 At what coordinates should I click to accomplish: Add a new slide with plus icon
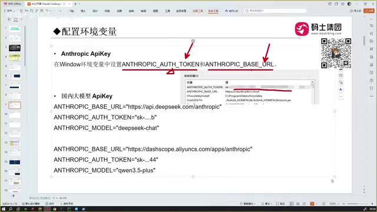[x=13, y=196]
